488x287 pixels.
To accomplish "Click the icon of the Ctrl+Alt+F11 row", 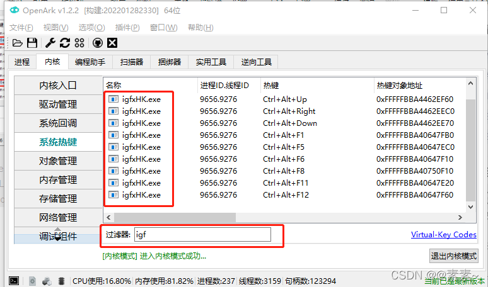I will pyautogui.click(x=113, y=183).
